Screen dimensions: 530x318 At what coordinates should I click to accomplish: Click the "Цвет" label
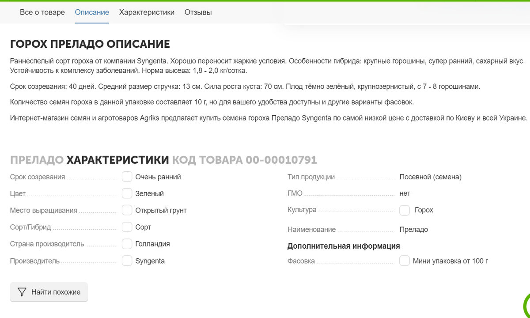pos(18,194)
